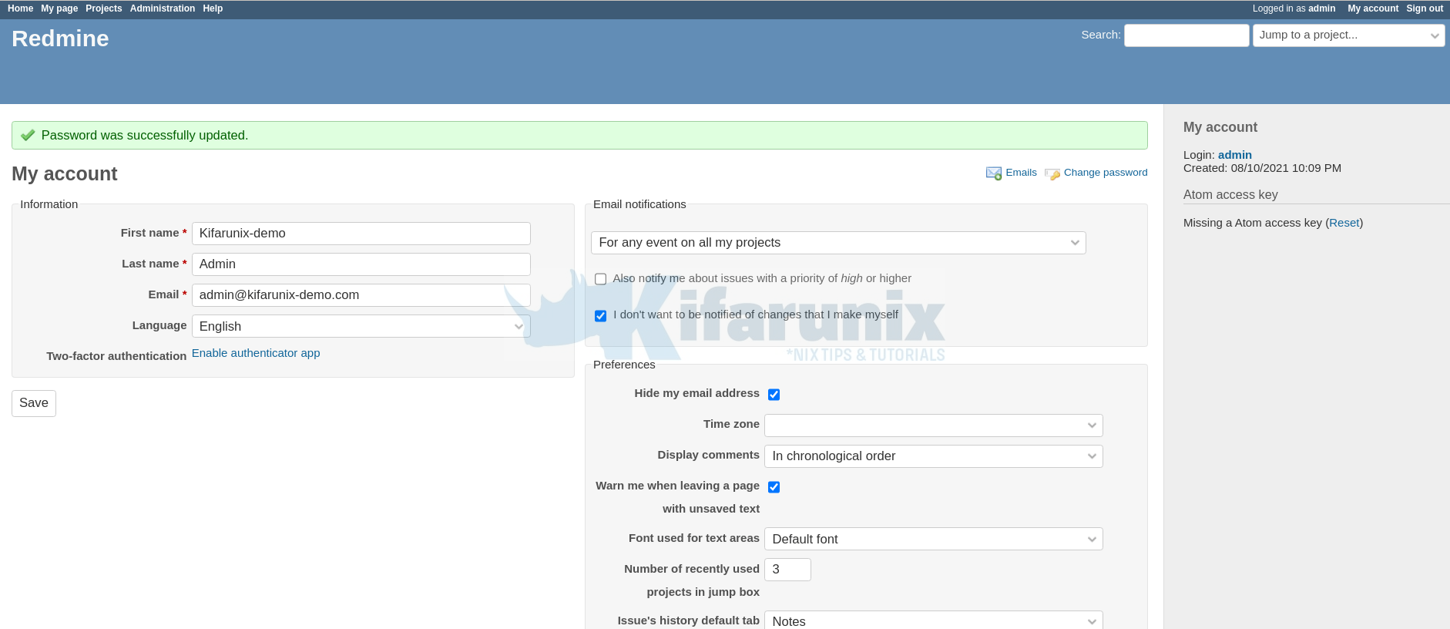This screenshot has width=1450, height=629.
Task: Toggle Hide my email address checkbox
Action: pos(774,395)
